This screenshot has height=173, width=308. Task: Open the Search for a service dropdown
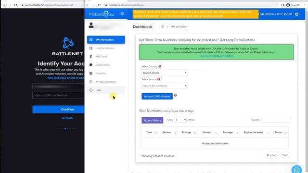(x=165, y=86)
